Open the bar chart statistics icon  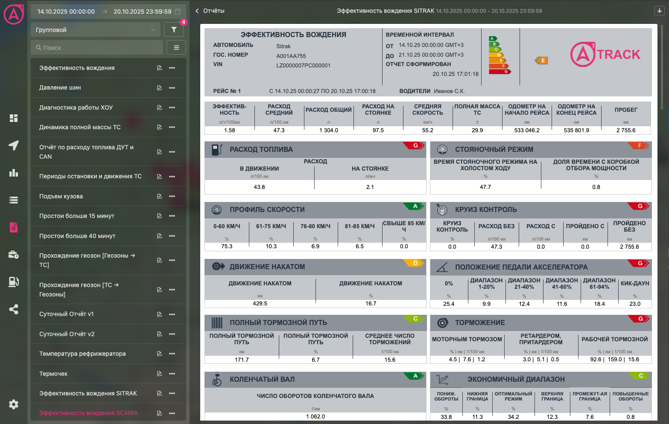14,173
